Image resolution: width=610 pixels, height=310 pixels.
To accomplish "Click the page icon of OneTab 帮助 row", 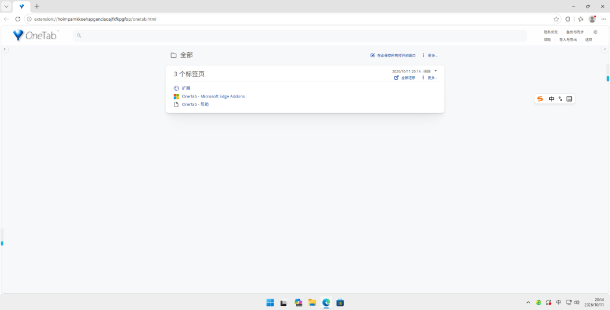I will point(176,105).
